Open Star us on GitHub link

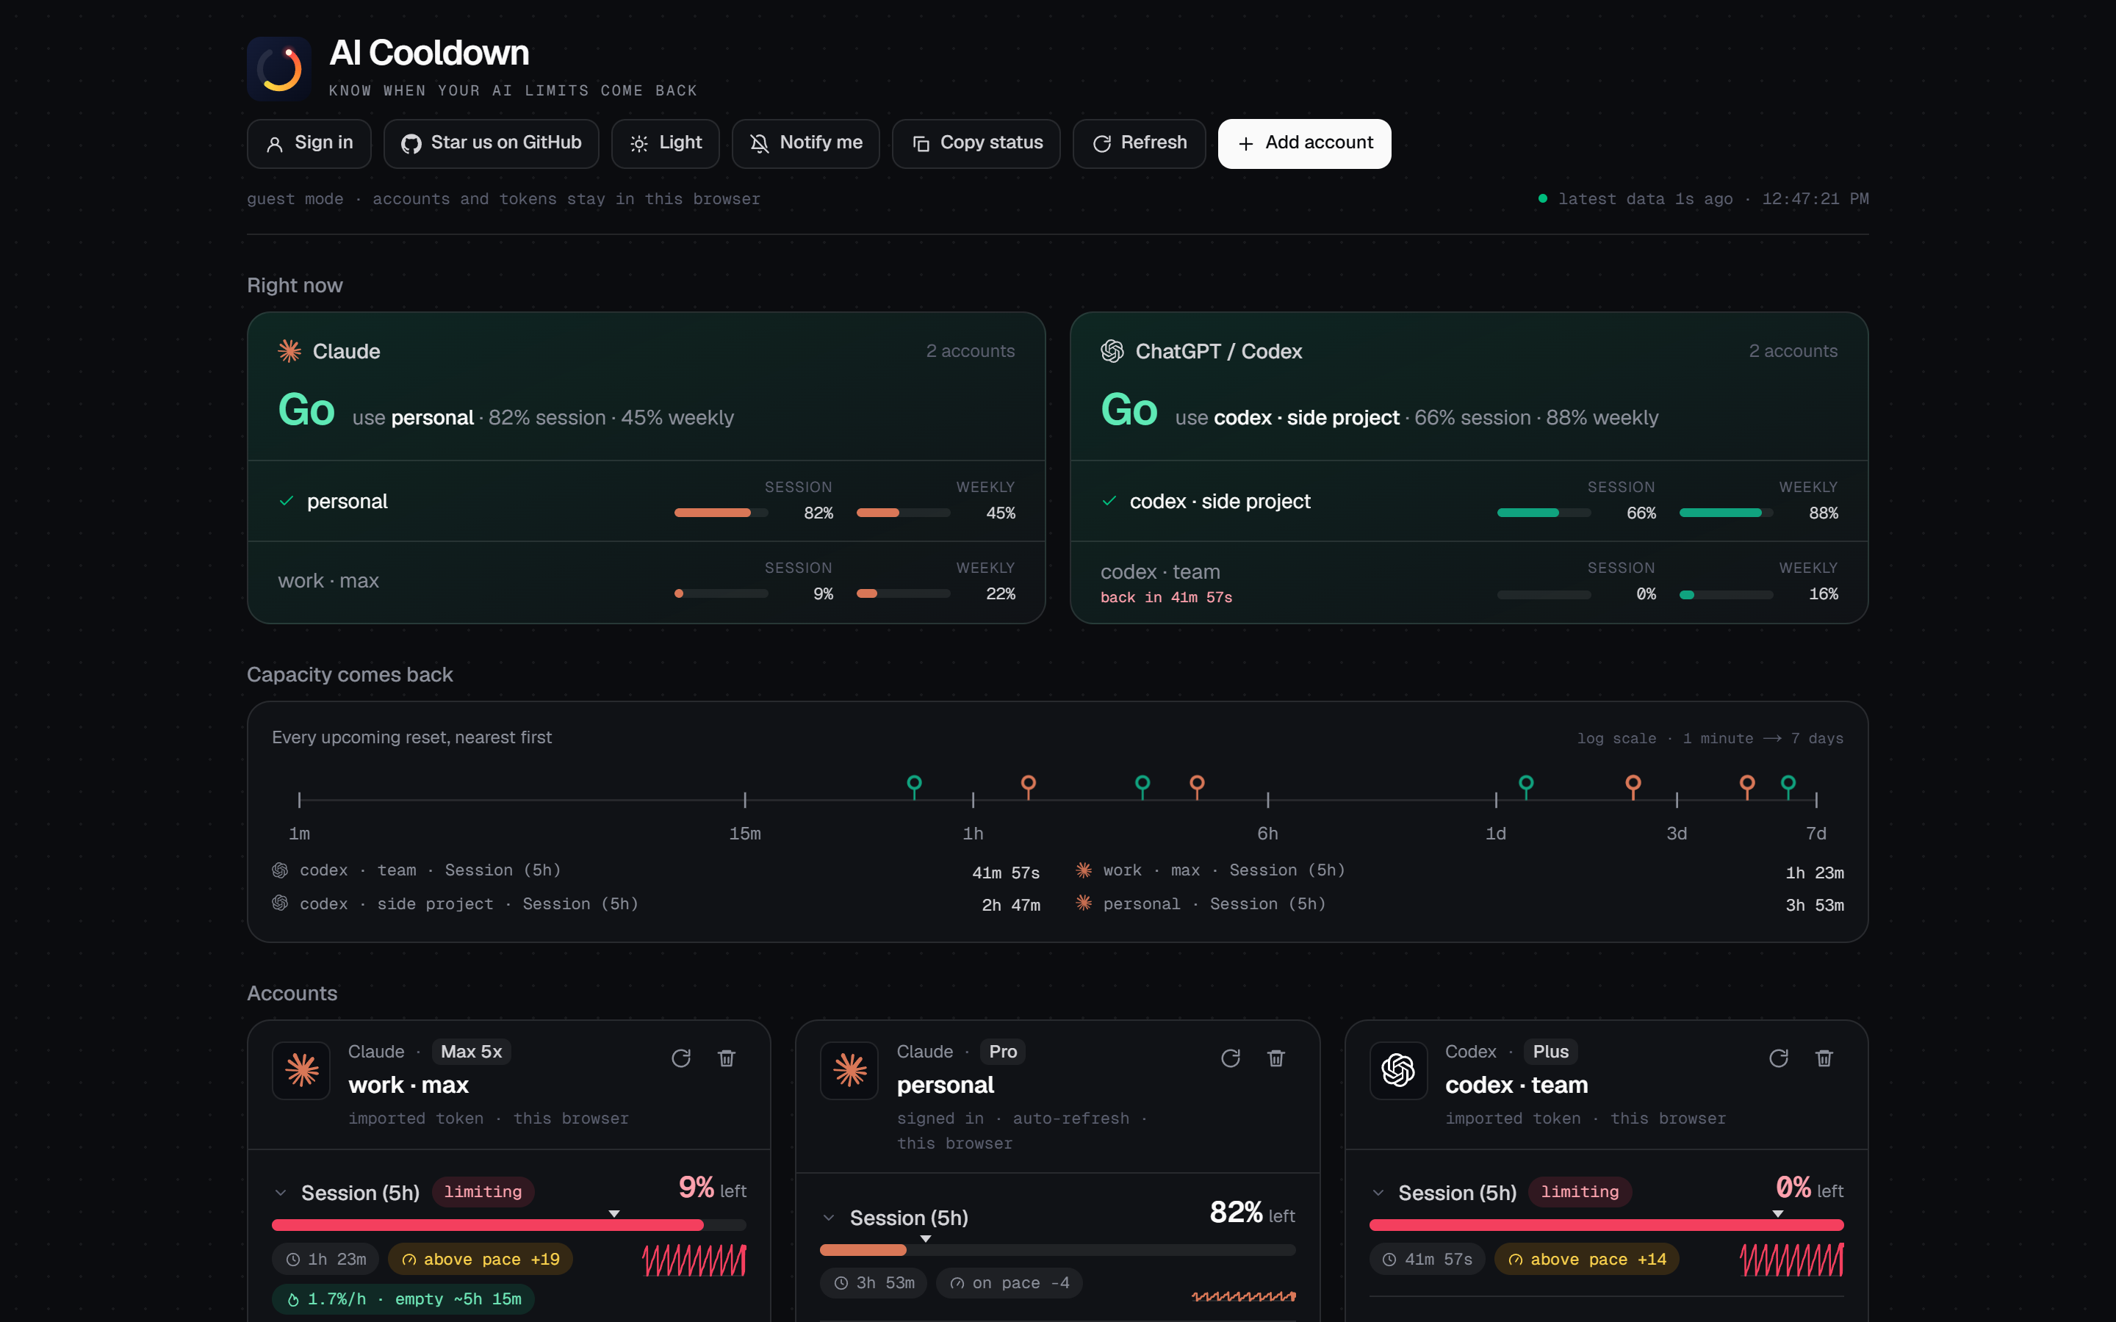coord(492,143)
